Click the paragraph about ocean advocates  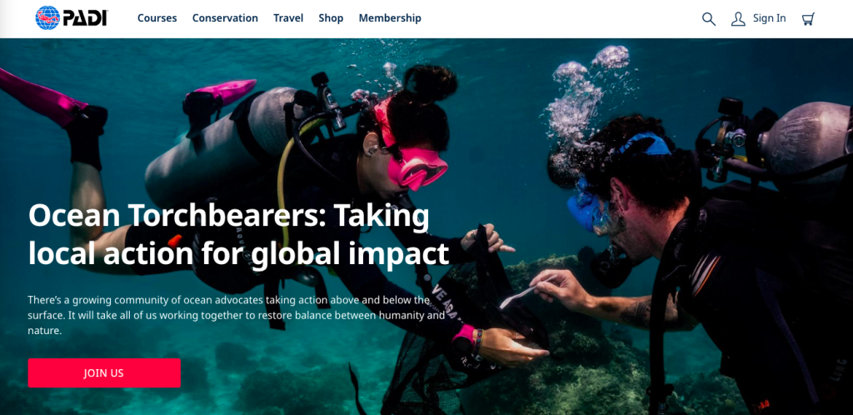[x=236, y=315]
